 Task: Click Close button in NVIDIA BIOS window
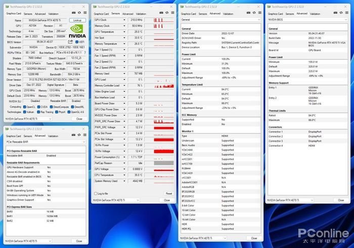(341, 200)
